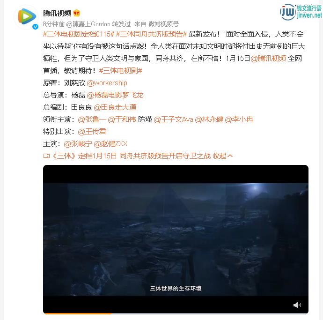Open hashtag #三体同舟共济版预告#
Image resolution: width=323 pixels, height=320 pixels.
pyautogui.click(x=151, y=34)
